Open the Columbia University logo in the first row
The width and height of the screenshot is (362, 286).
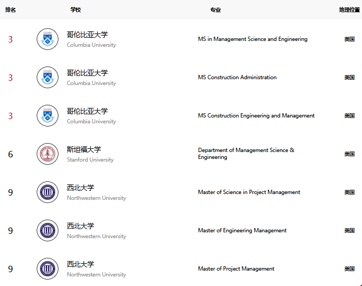click(47, 39)
